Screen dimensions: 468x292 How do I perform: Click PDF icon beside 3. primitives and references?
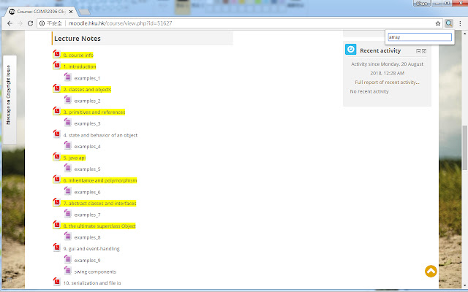(x=57, y=111)
